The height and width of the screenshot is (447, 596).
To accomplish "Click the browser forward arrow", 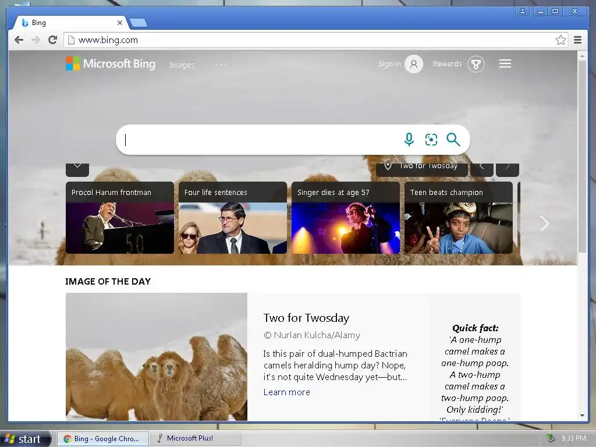I will pyautogui.click(x=36, y=40).
